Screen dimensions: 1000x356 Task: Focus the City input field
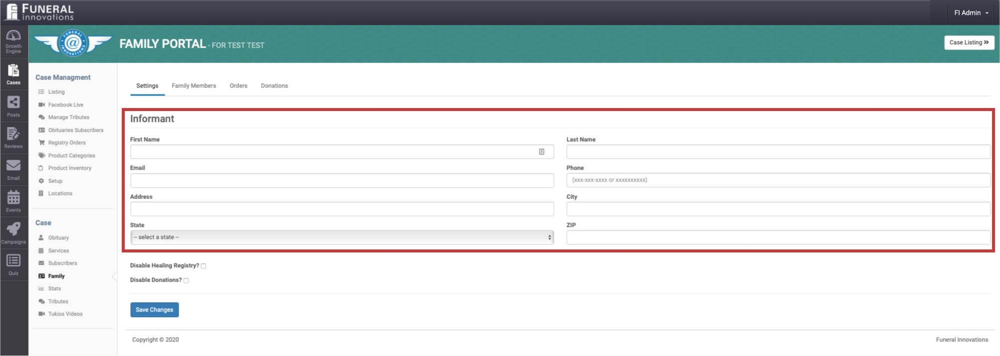(x=778, y=209)
